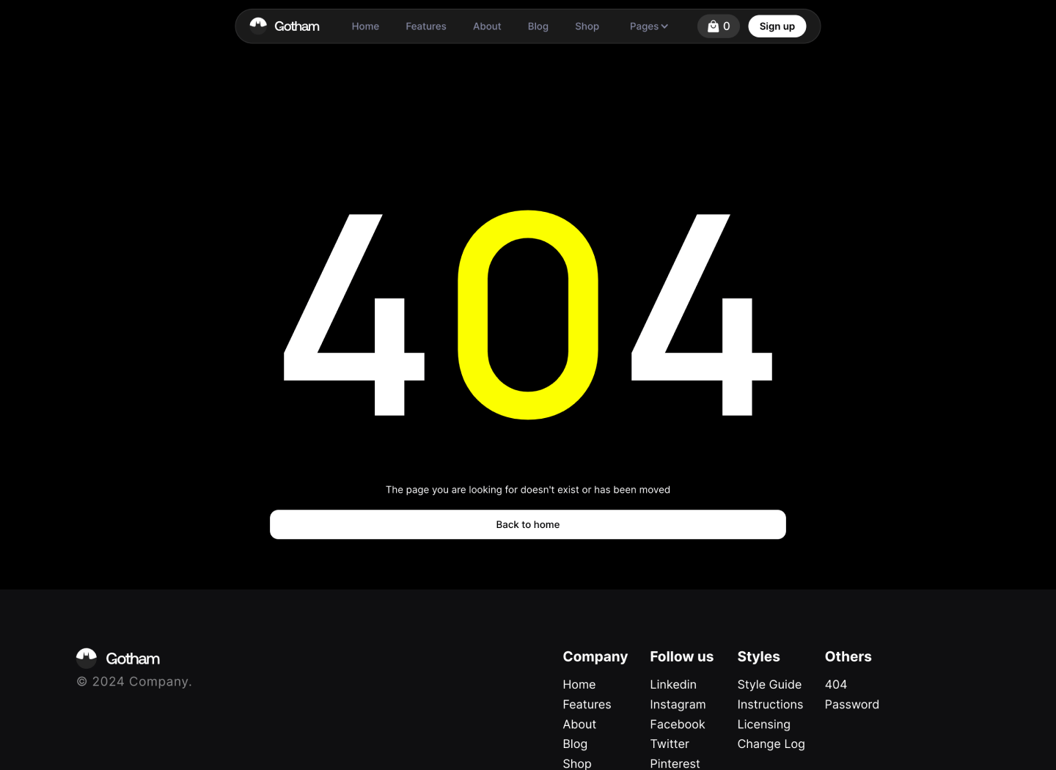Open the Password page under Others

click(851, 704)
